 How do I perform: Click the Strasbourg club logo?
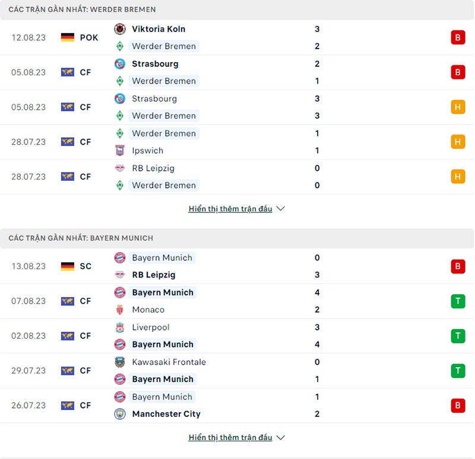tap(120, 63)
